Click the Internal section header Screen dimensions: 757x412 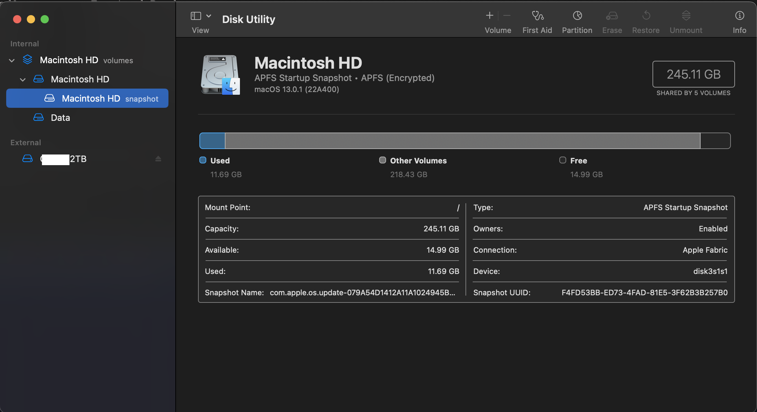[24, 44]
